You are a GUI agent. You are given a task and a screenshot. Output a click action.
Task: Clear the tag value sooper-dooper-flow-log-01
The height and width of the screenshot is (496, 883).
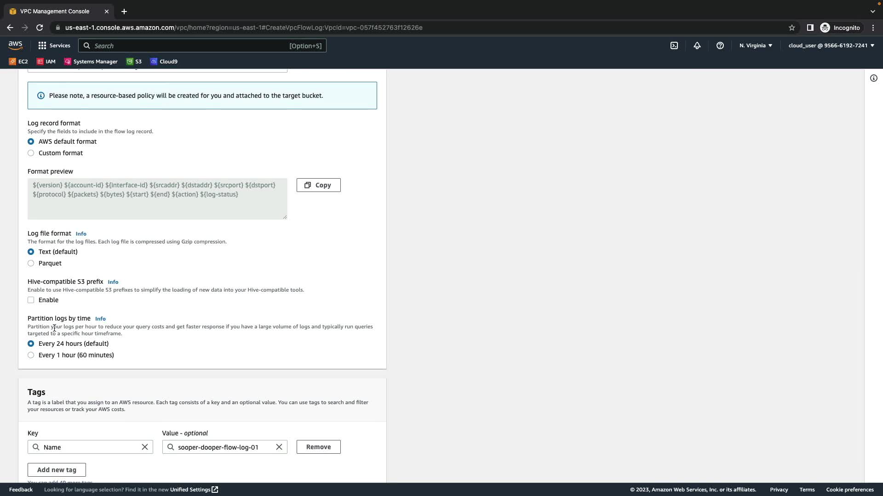coord(279,447)
